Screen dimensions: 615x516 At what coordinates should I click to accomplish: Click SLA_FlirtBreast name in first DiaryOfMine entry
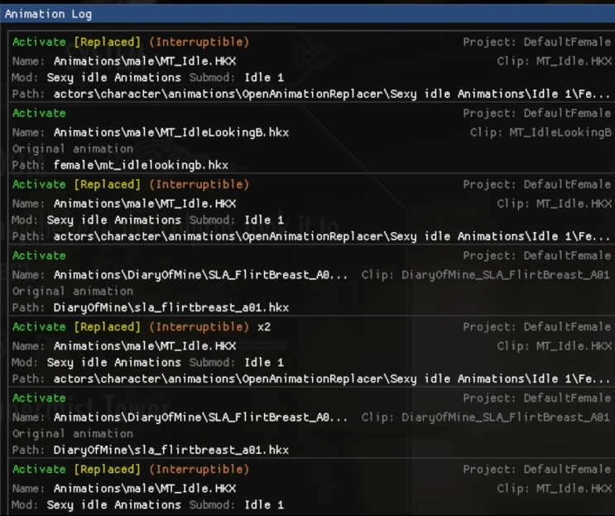(x=200, y=275)
